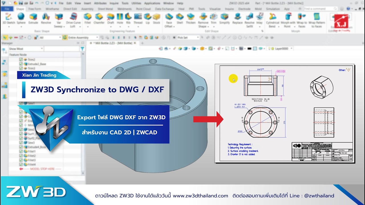Click the Simplify tool

[224, 19]
